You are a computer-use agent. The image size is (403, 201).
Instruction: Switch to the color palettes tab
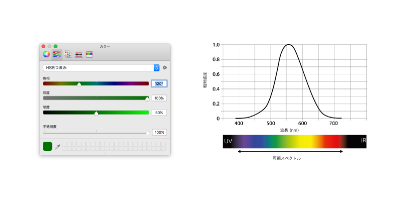click(x=68, y=54)
